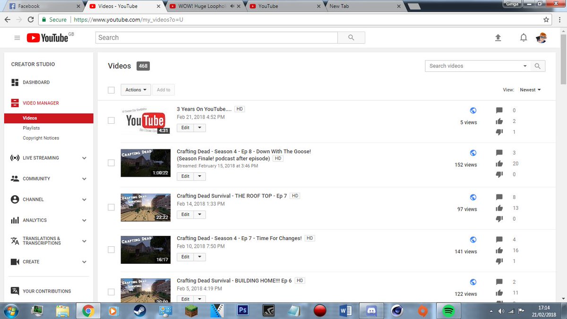This screenshot has height=319, width=567.
Task: Open Edit dropdown arrow for 3 Years On YouTube
Action: tap(199, 128)
